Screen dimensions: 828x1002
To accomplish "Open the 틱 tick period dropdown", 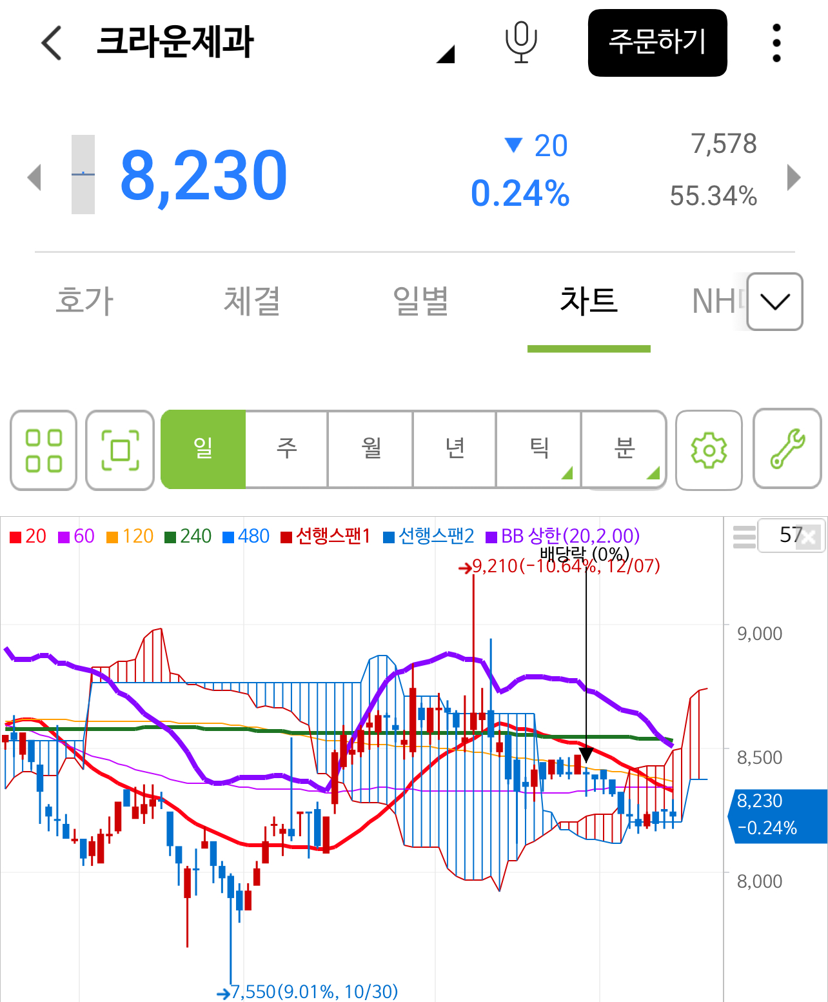I will (x=539, y=449).
